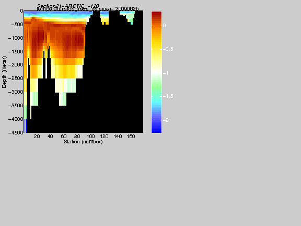This screenshot has height=226, width=301.
Task: Click the Depth (meter) axis label
Action: tap(4, 72)
